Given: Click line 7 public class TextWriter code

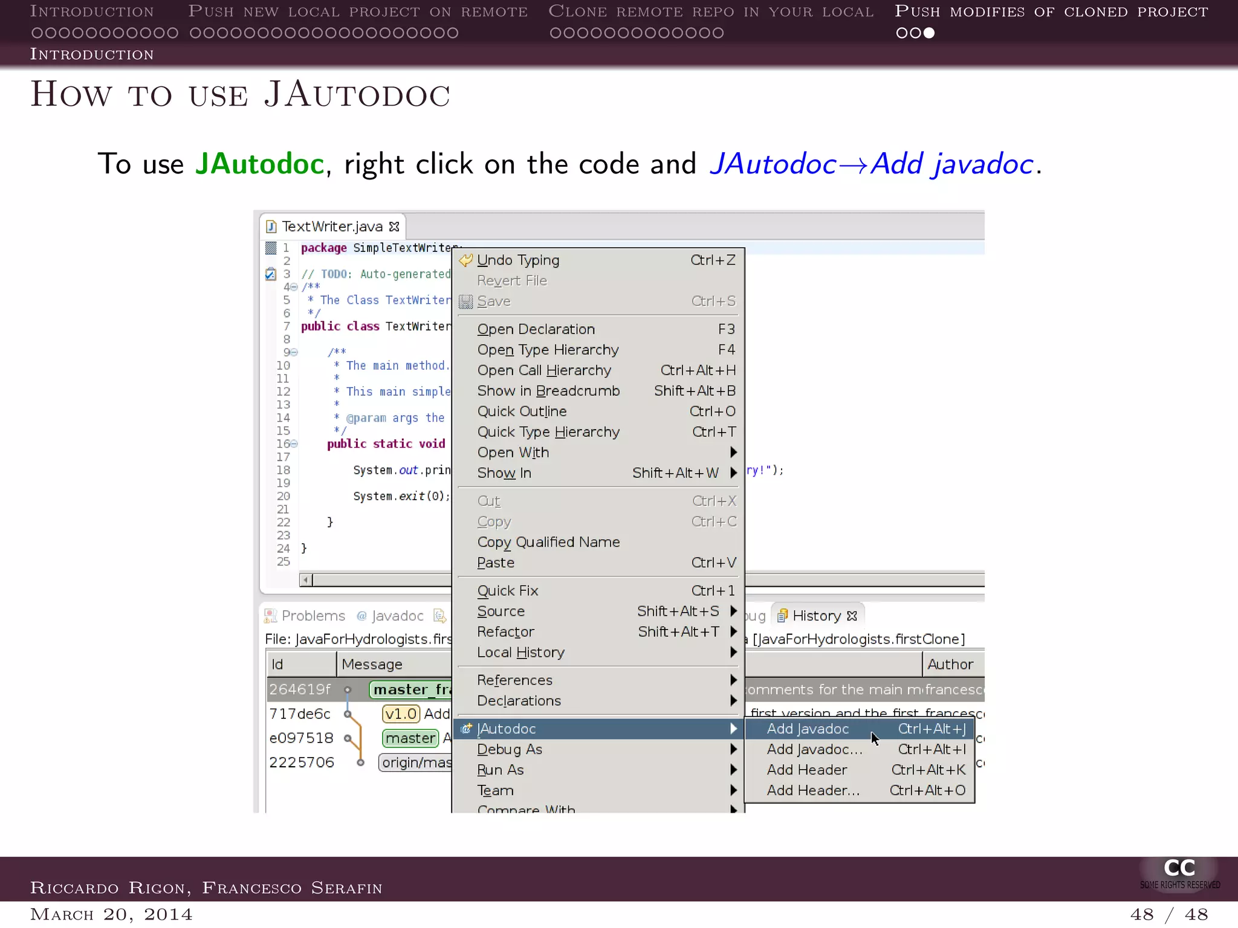Looking at the screenshot, I should pyautogui.click(x=375, y=326).
